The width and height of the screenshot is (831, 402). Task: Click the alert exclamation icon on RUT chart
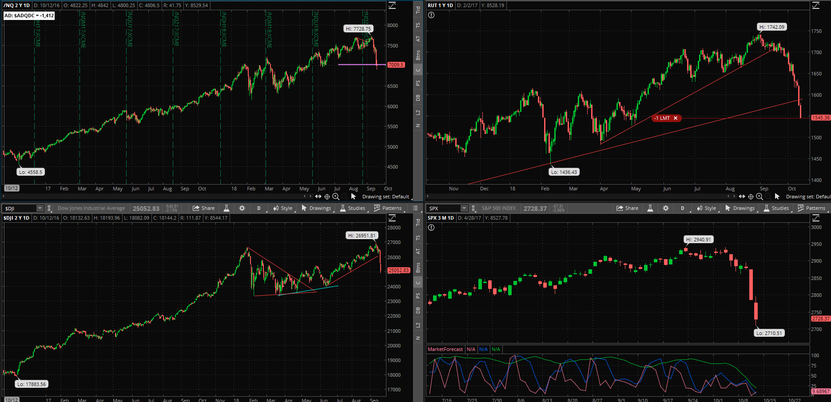click(x=431, y=15)
